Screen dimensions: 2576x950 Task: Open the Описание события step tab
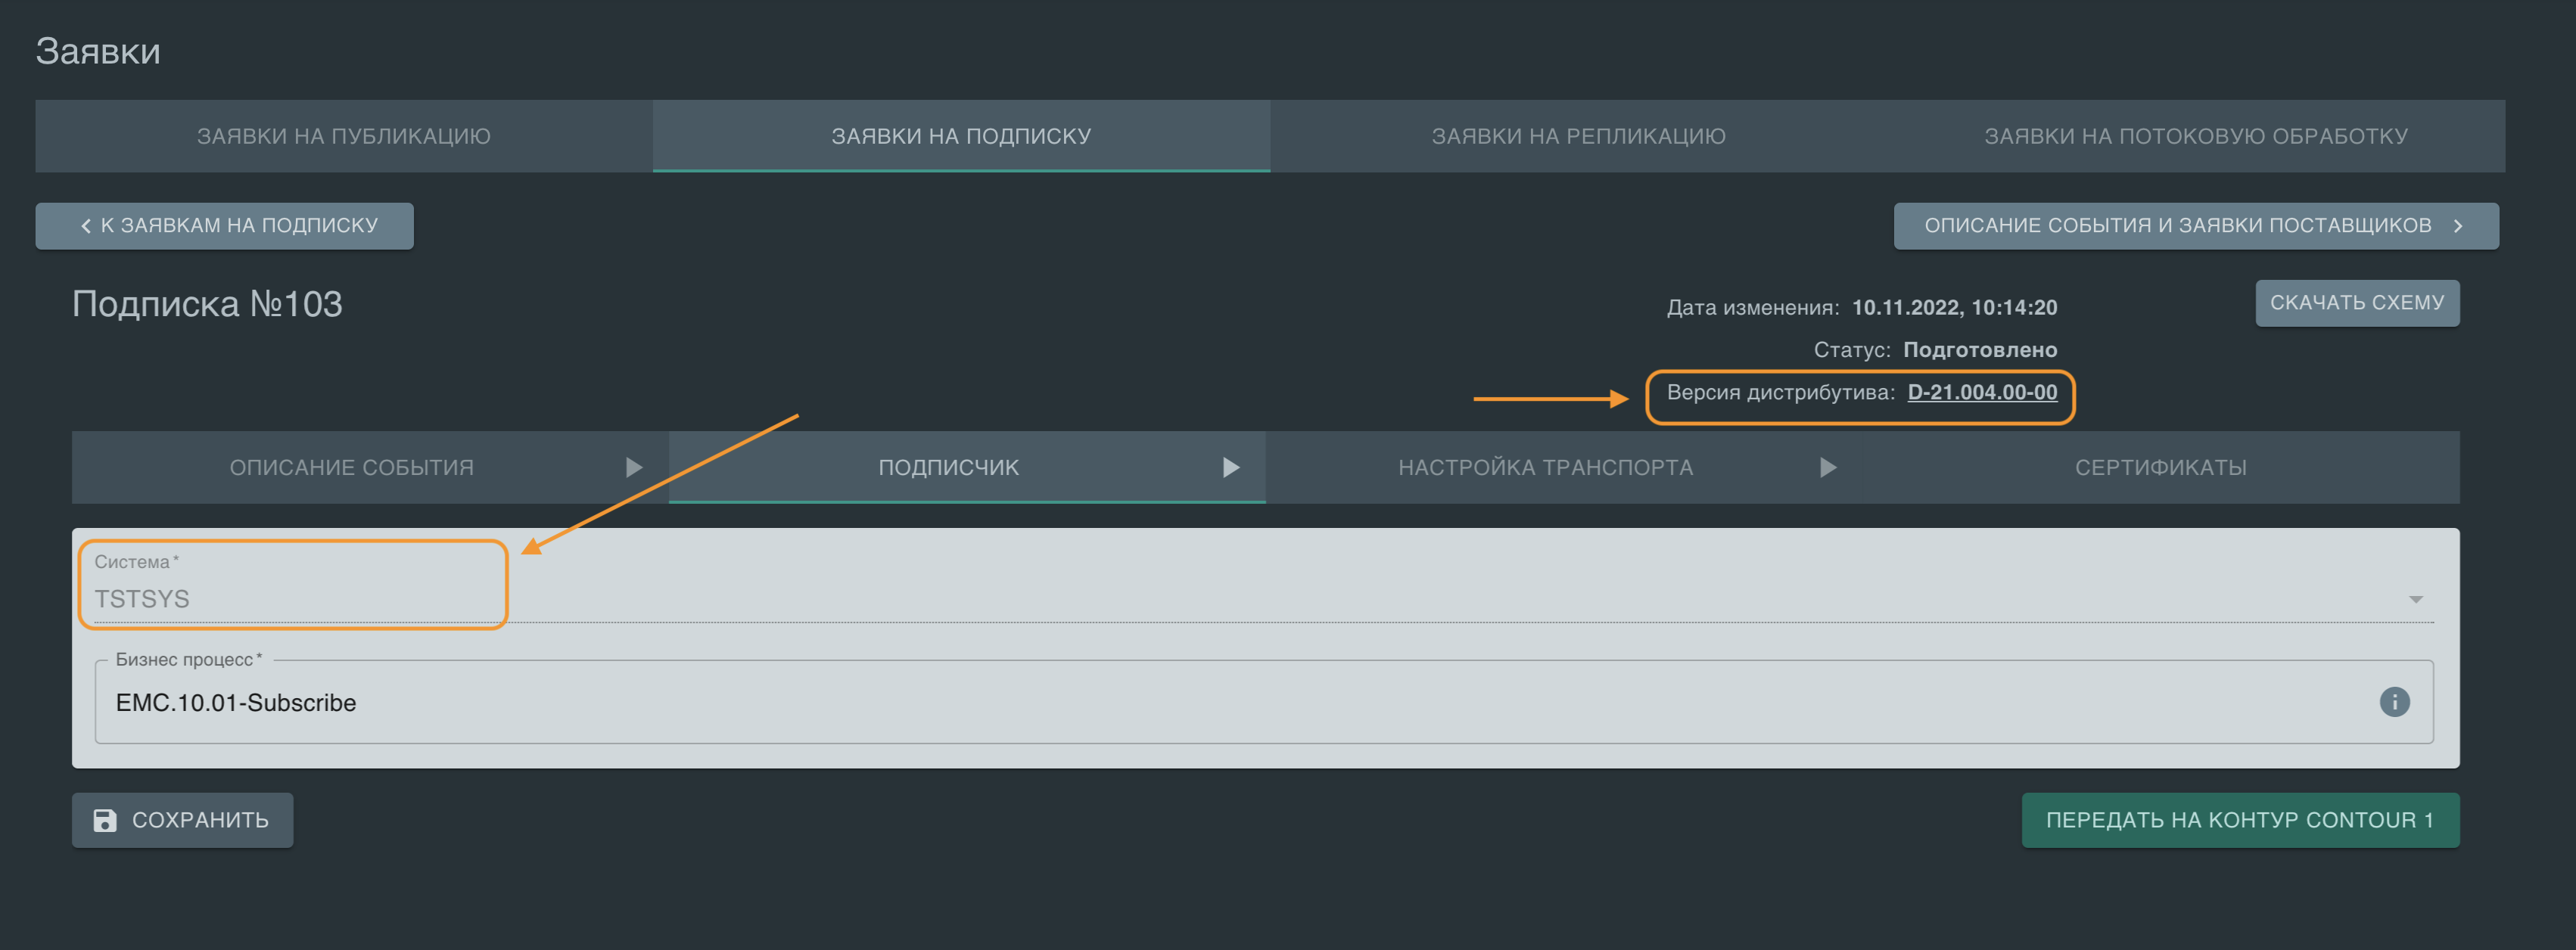[x=351, y=467]
